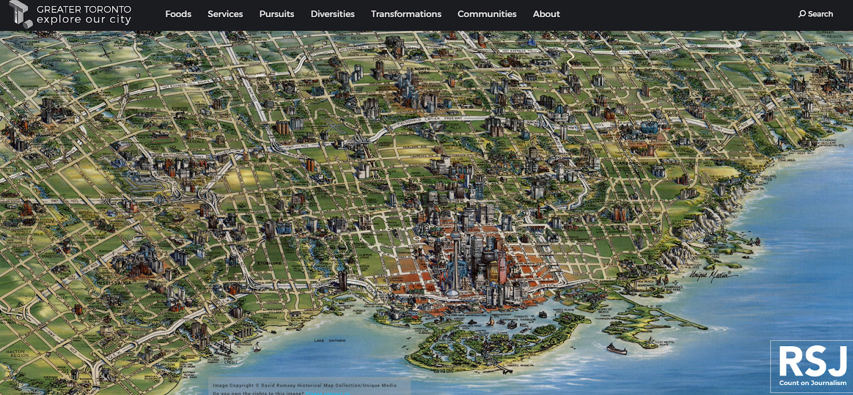Open the Diversities menu
853x395 pixels.
tap(333, 14)
